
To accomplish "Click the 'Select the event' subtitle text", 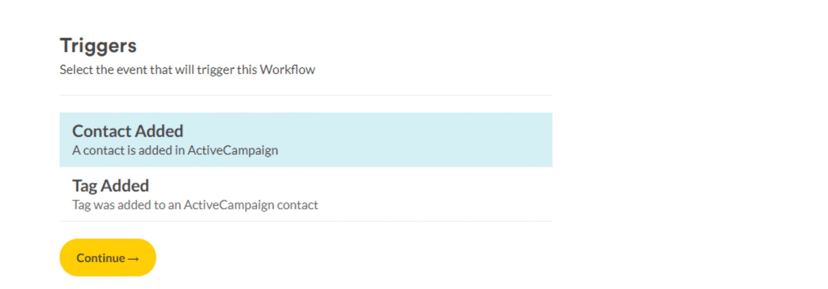I will point(187,70).
